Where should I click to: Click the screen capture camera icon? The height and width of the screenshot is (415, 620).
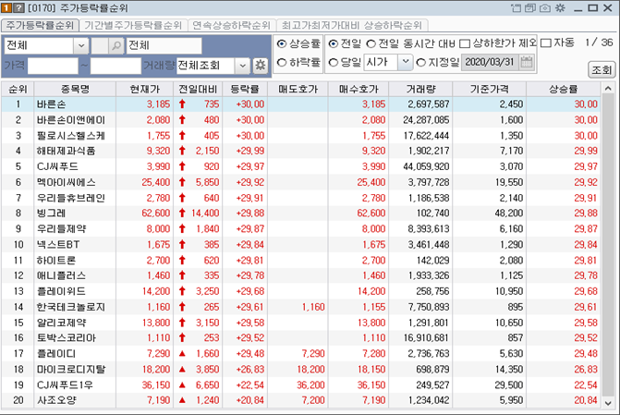coord(545,8)
